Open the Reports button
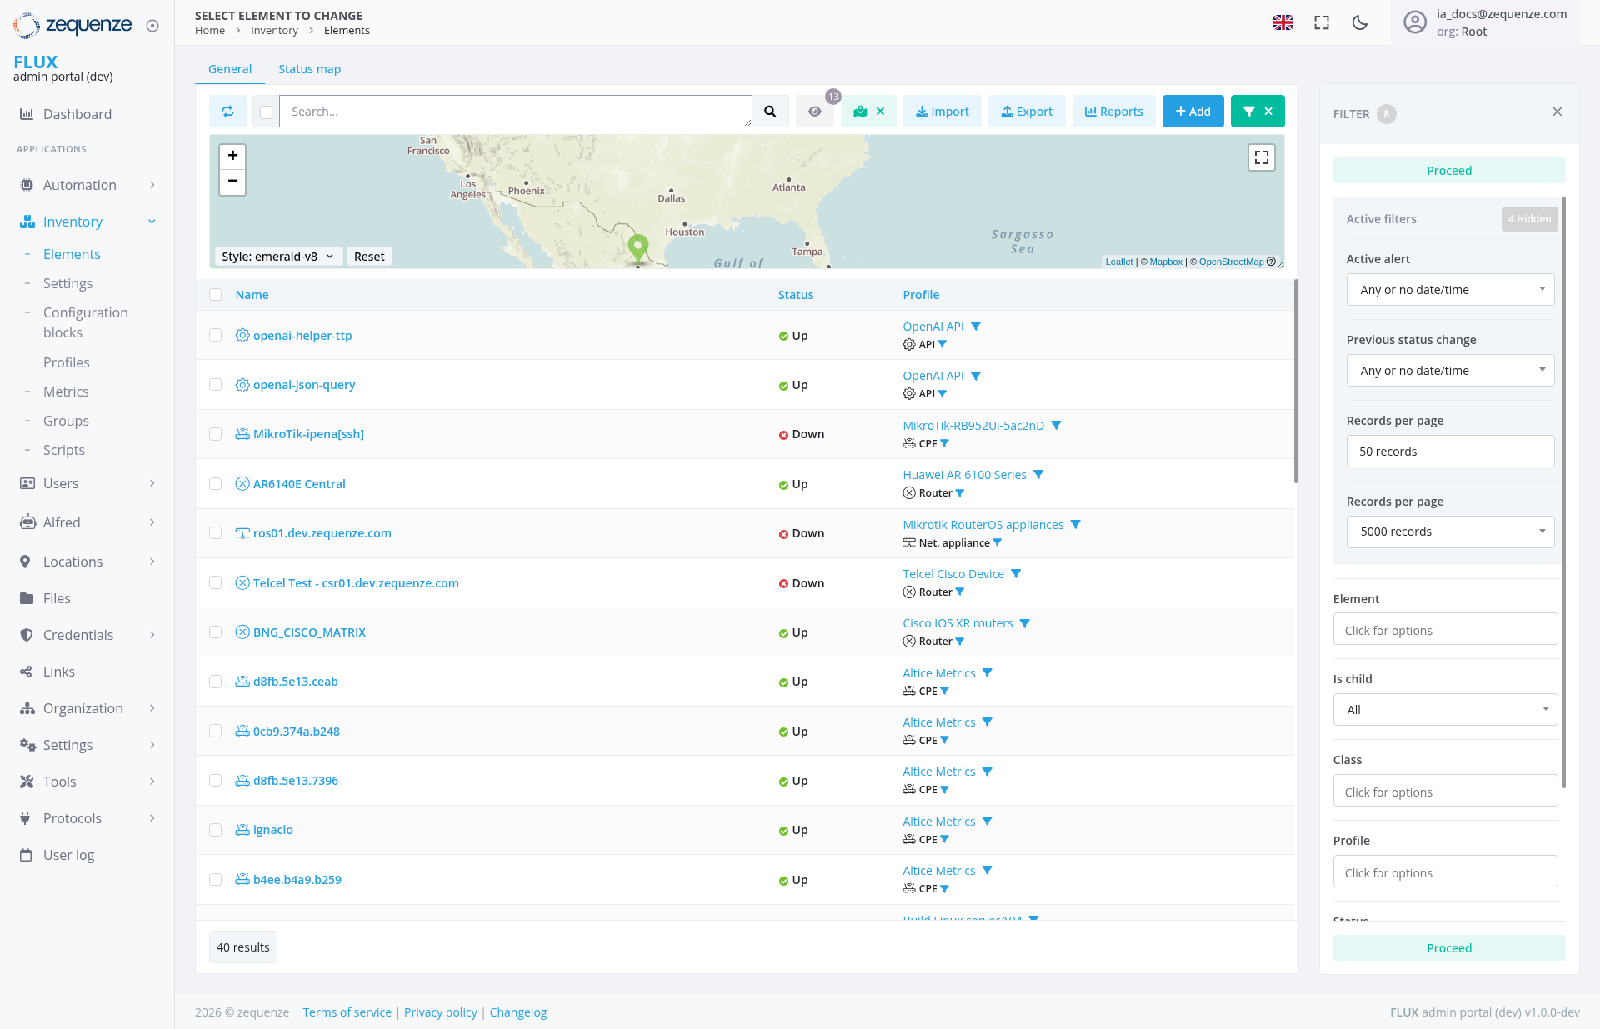 tap(1114, 112)
